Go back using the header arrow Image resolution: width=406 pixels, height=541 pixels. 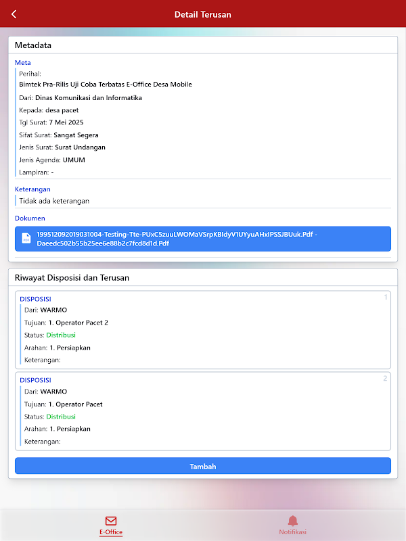[14, 14]
